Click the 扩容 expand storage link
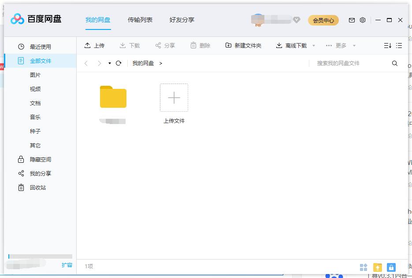This screenshot has height=278, width=412. pos(67,265)
